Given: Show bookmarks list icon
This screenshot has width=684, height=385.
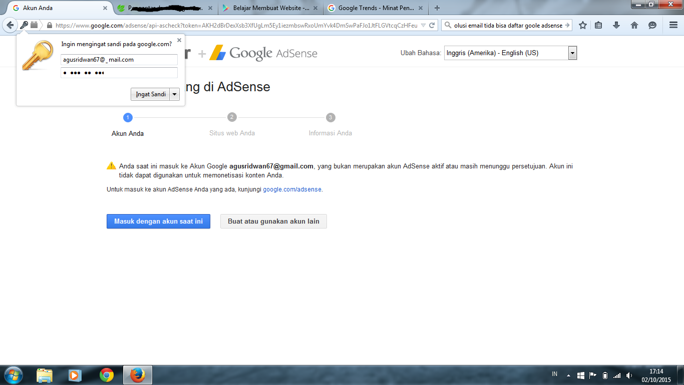Looking at the screenshot, I should click(x=599, y=25).
